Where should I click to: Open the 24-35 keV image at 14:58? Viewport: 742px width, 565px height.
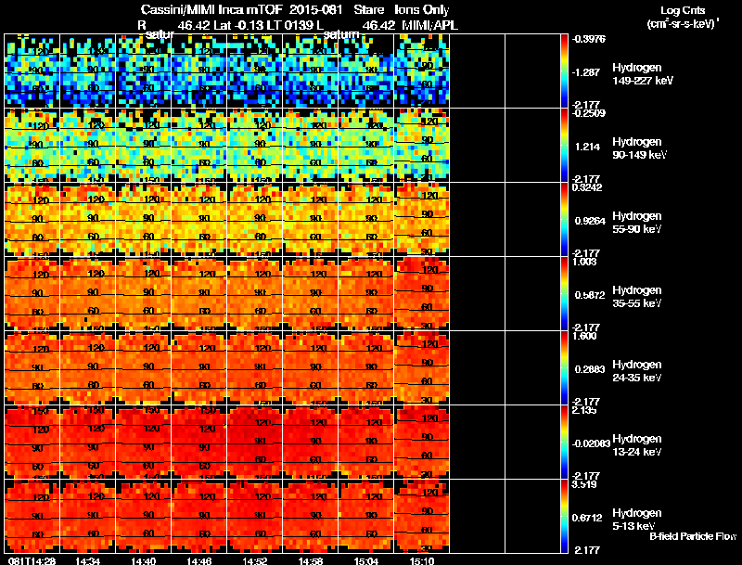pyautogui.click(x=311, y=368)
